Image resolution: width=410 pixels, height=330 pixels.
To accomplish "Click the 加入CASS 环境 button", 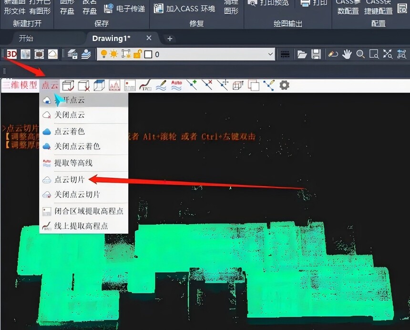I will point(184,9).
